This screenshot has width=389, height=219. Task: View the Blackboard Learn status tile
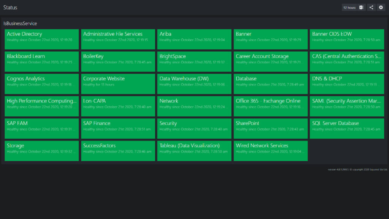(42, 61)
